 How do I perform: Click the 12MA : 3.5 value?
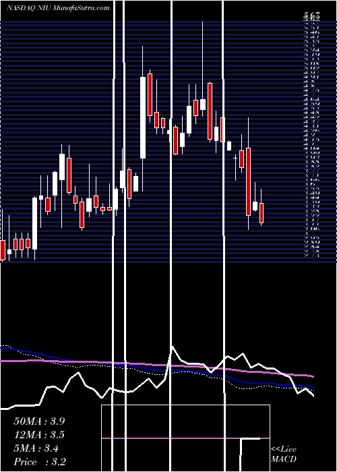[39, 435]
